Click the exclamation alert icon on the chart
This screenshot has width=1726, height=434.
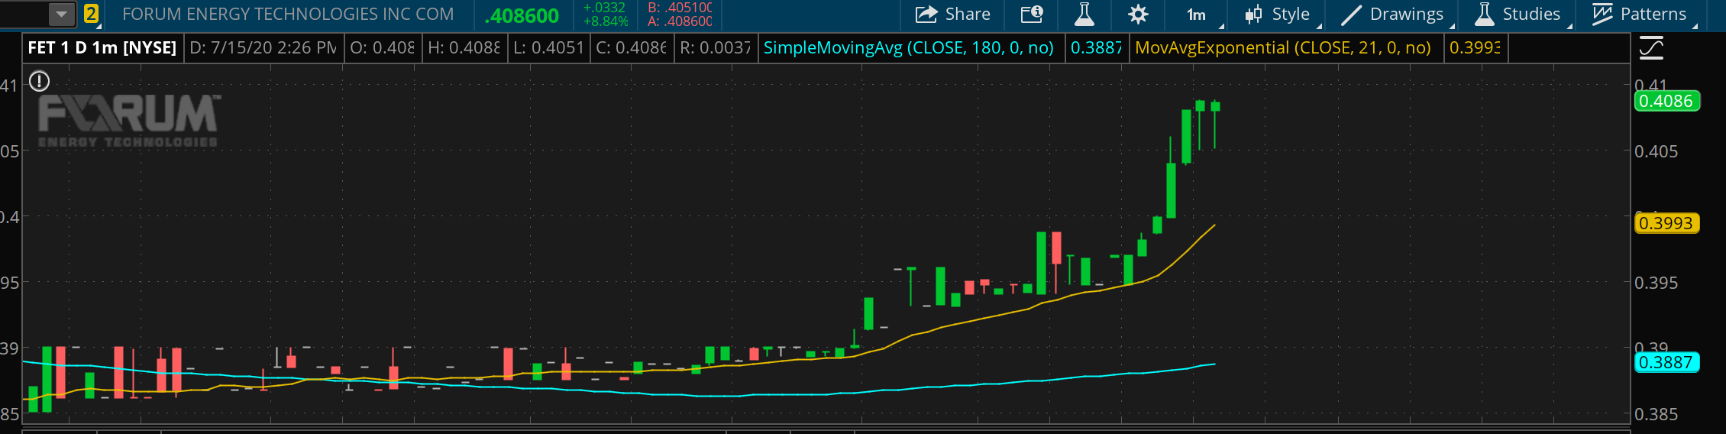40,81
